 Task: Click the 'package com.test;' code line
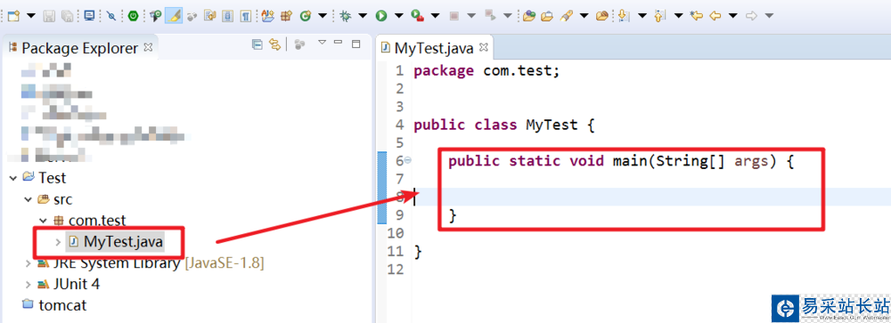point(487,71)
